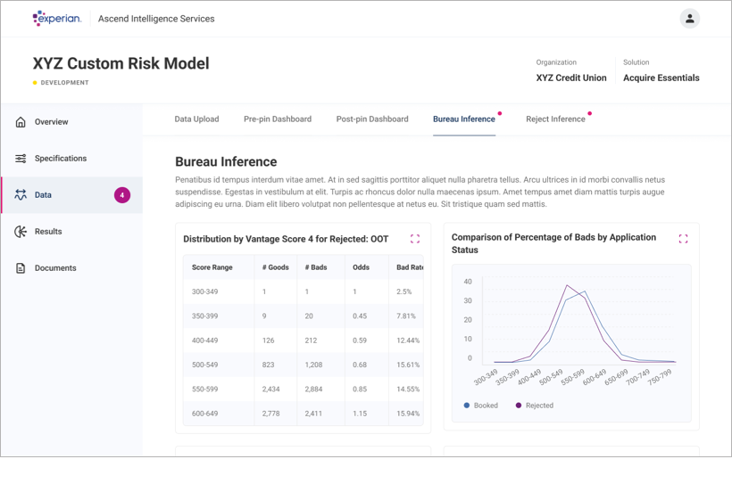Expand the Percentage of Bads chart fullscreen
This screenshot has height=492, width=732.
683,239
